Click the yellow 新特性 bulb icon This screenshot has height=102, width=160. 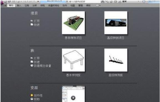click(32, 95)
